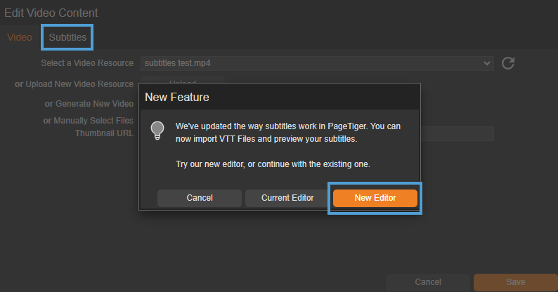Focus the Thumbnail URL input field
The height and width of the screenshot is (292, 558).
coord(457,133)
